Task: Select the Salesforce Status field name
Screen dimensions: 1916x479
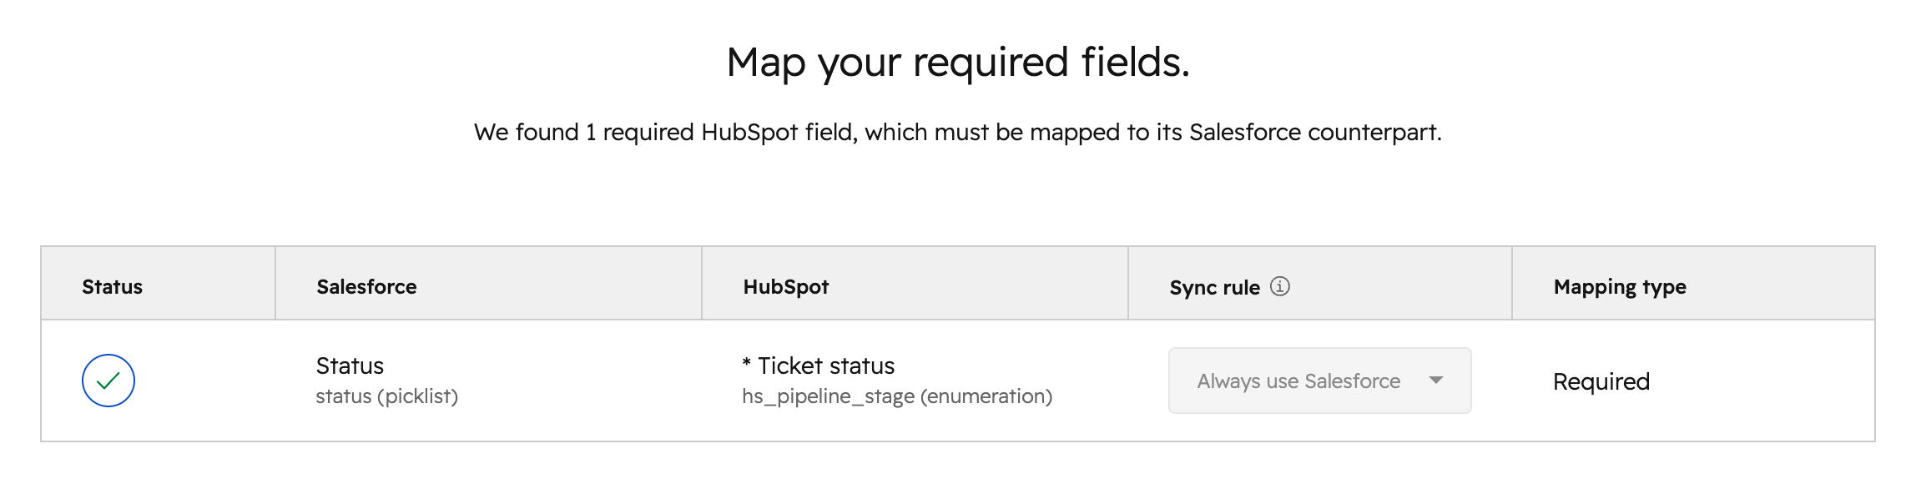Action: tap(350, 366)
